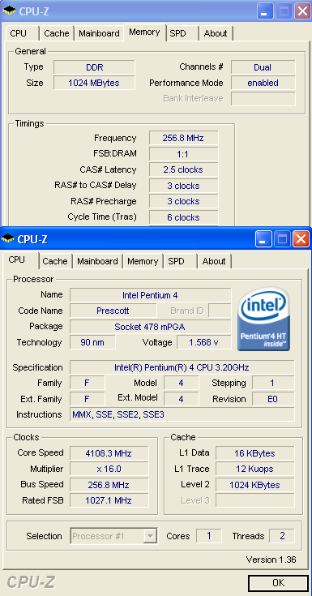The width and height of the screenshot is (312, 596).
Task: Switch to the Memory tab in the front CPU-Z window
Action: click(x=143, y=261)
